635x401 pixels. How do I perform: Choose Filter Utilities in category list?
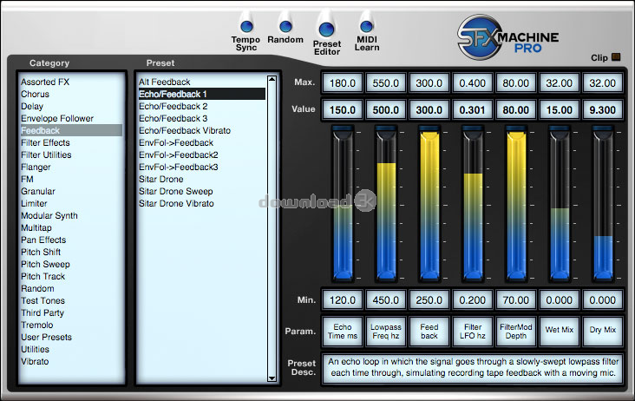pyautogui.click(x=46, y=154)
